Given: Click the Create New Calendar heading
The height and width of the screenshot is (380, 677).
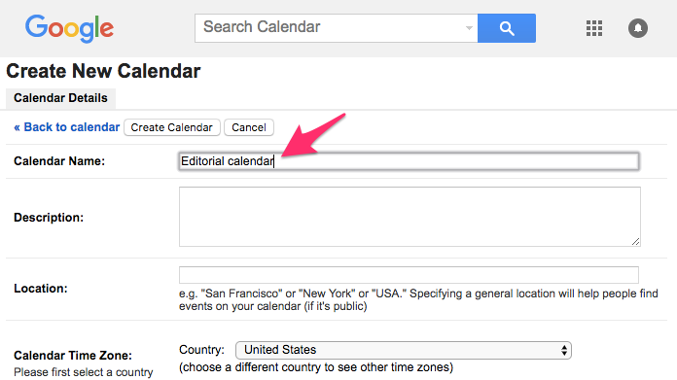Looking at the screenshot, I should pyautogui.click(x=103, y=71).
